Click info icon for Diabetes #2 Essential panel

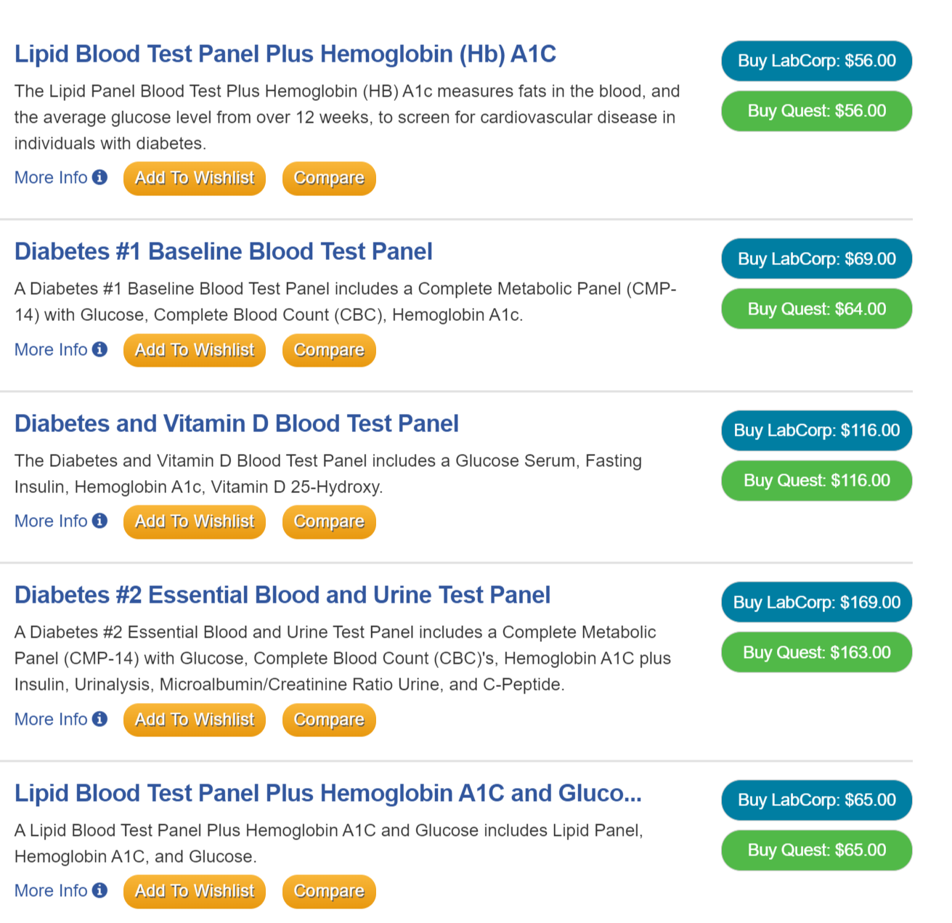click(x=100, y=719)
